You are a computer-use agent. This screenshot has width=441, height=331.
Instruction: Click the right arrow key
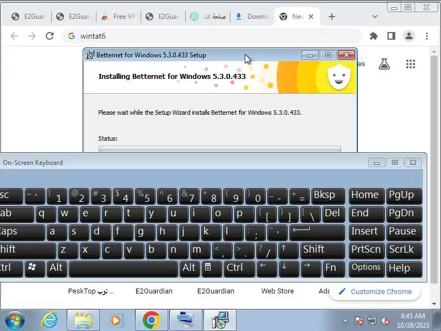point(311,269)
